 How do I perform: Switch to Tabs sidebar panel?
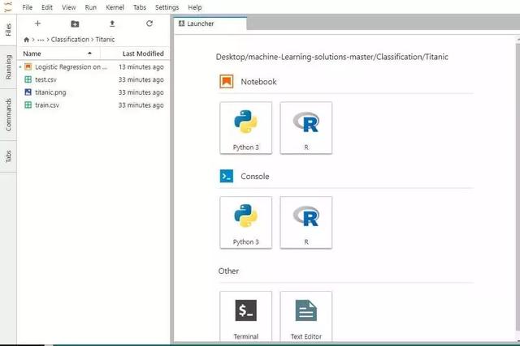[8, 156]
